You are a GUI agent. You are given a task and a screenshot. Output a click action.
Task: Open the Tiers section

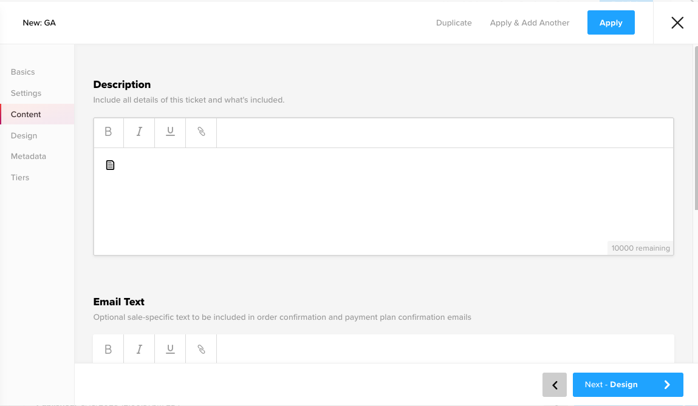pos(20,177)
